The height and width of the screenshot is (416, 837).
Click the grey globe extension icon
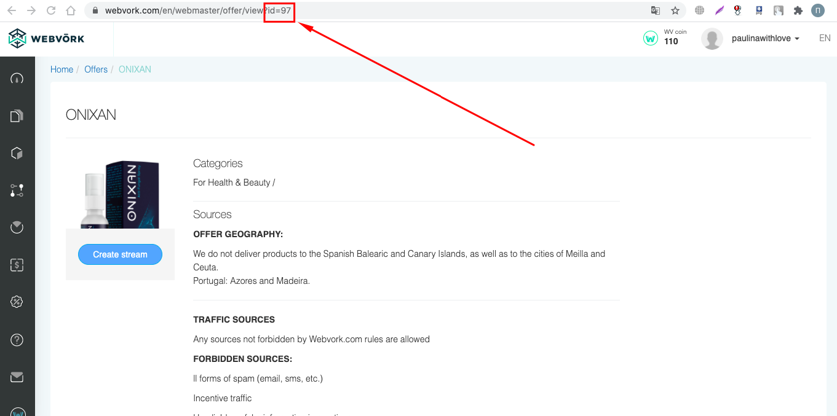click(x=699, y=10)
